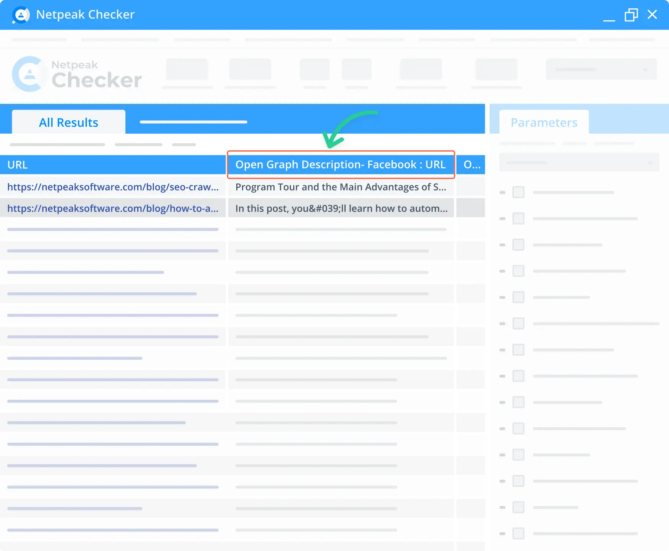Tick the topmost checkbox in the Parameters list
Screen dimensions: 669x551
pos(518,192)
